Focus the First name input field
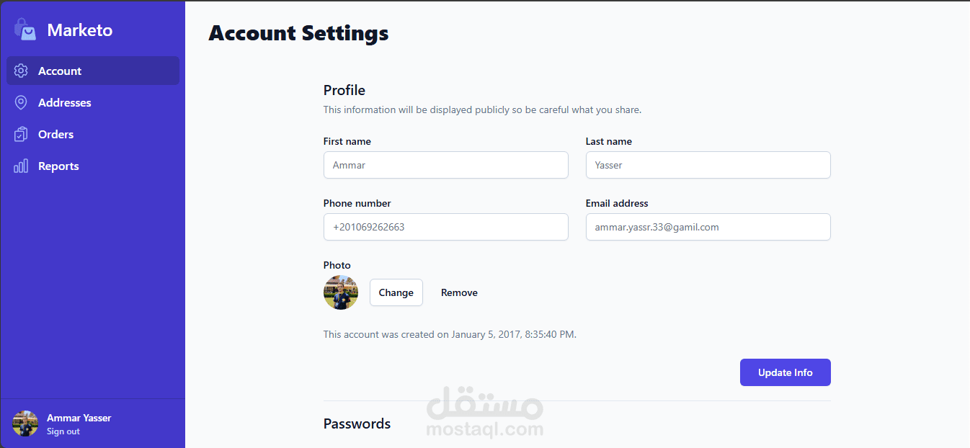The image size is (970, 448). [445, 165]
